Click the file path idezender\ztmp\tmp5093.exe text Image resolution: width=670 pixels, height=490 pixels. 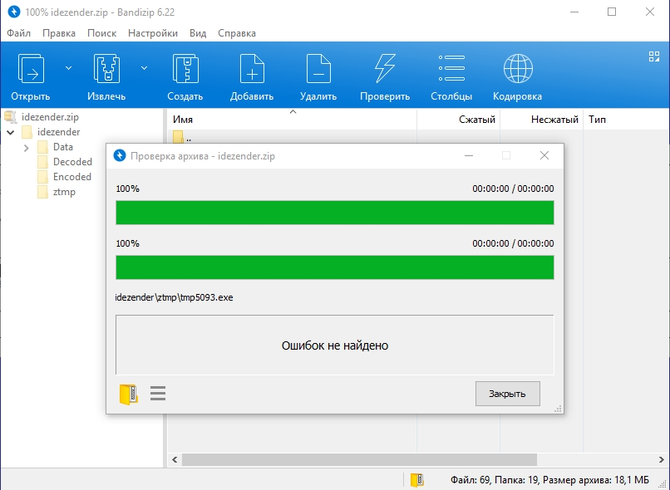click(174, 297)
